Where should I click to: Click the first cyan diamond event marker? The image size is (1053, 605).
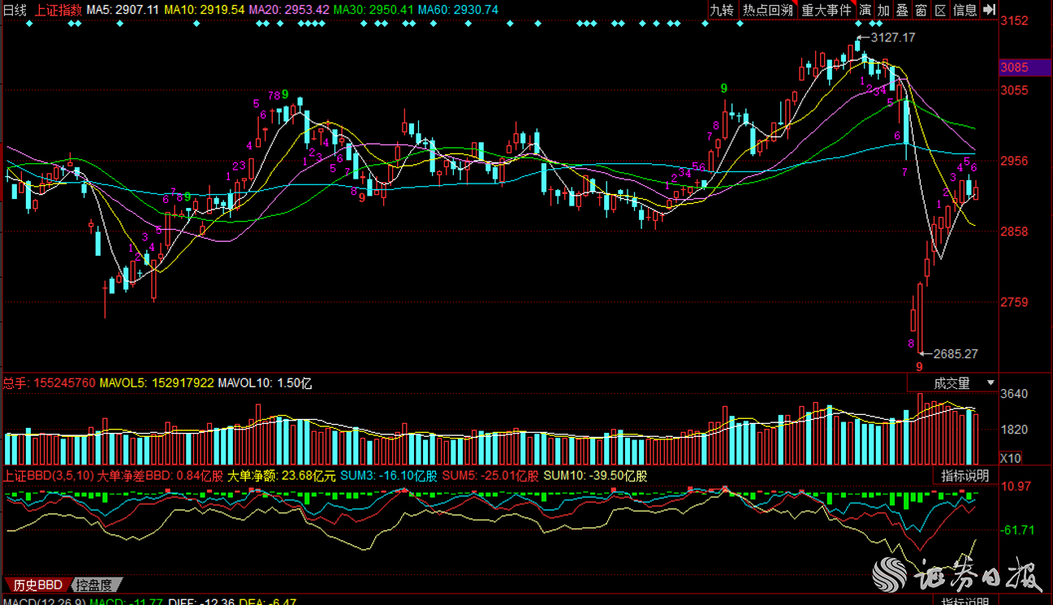[29, 24]
